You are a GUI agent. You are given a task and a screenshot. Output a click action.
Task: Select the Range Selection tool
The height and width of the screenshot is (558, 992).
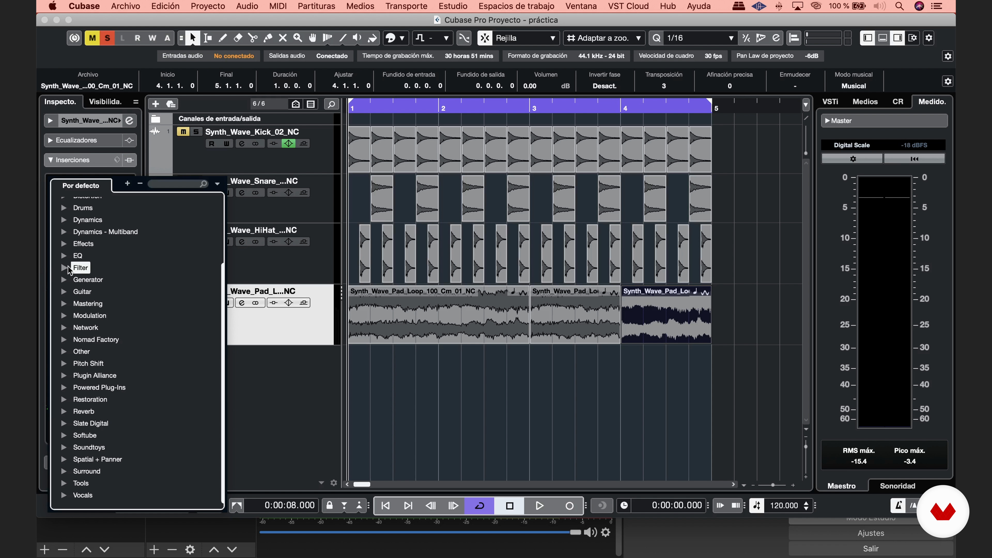coord(208,38)
